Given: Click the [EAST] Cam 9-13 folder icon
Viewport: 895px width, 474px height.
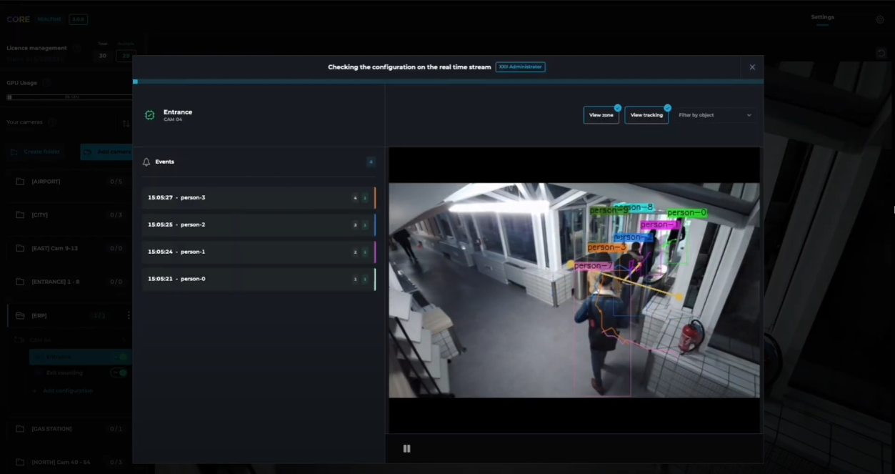Looking at the screenshot, I should pos(20,248).
